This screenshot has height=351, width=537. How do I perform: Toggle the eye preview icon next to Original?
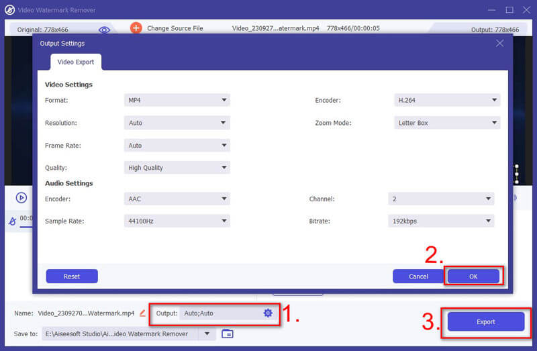[105, 30]
